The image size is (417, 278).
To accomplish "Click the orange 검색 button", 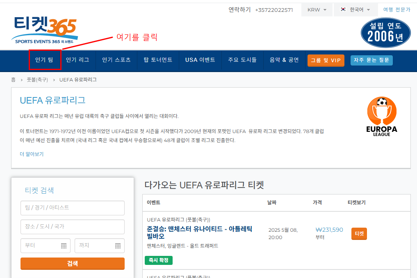I will click(x=72, y=264).
